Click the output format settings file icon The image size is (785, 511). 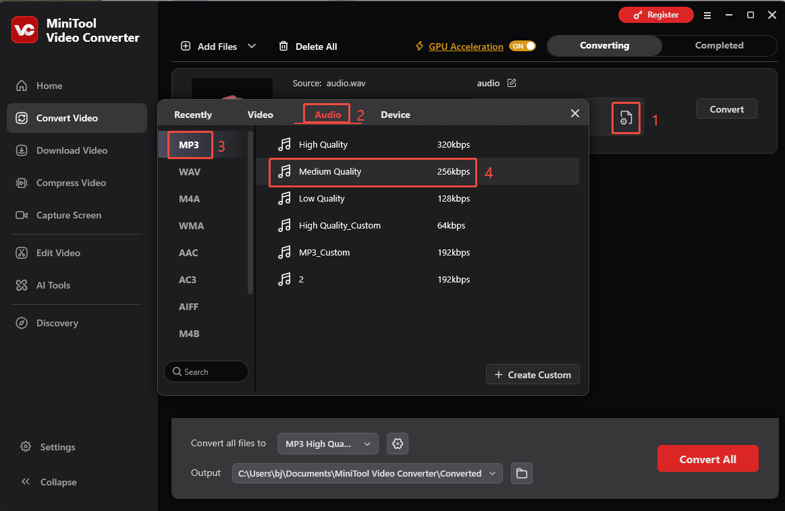(626, 118)
